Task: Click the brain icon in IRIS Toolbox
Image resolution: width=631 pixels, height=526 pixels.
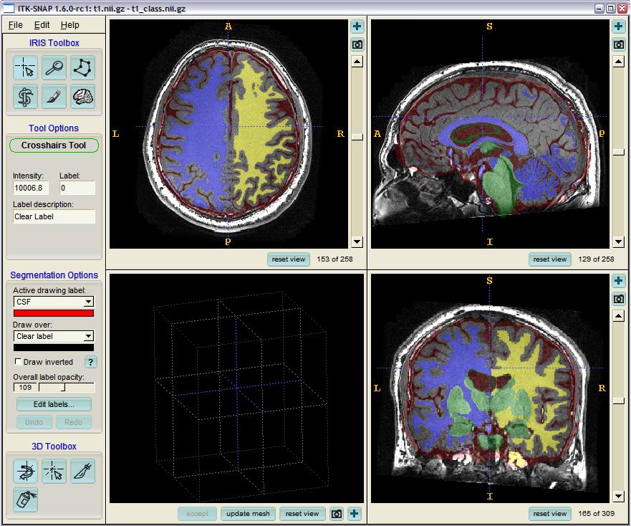Action: (x=83, y=97)
